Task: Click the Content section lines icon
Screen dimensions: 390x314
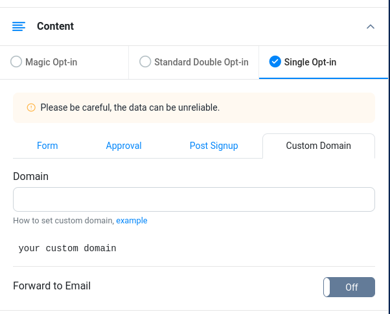Action: (x=19, y=27)
